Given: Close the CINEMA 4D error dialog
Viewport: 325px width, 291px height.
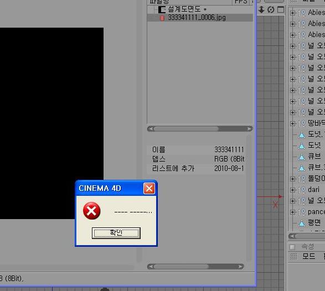Looking at the screenshot, I should (x=149, y=189).
